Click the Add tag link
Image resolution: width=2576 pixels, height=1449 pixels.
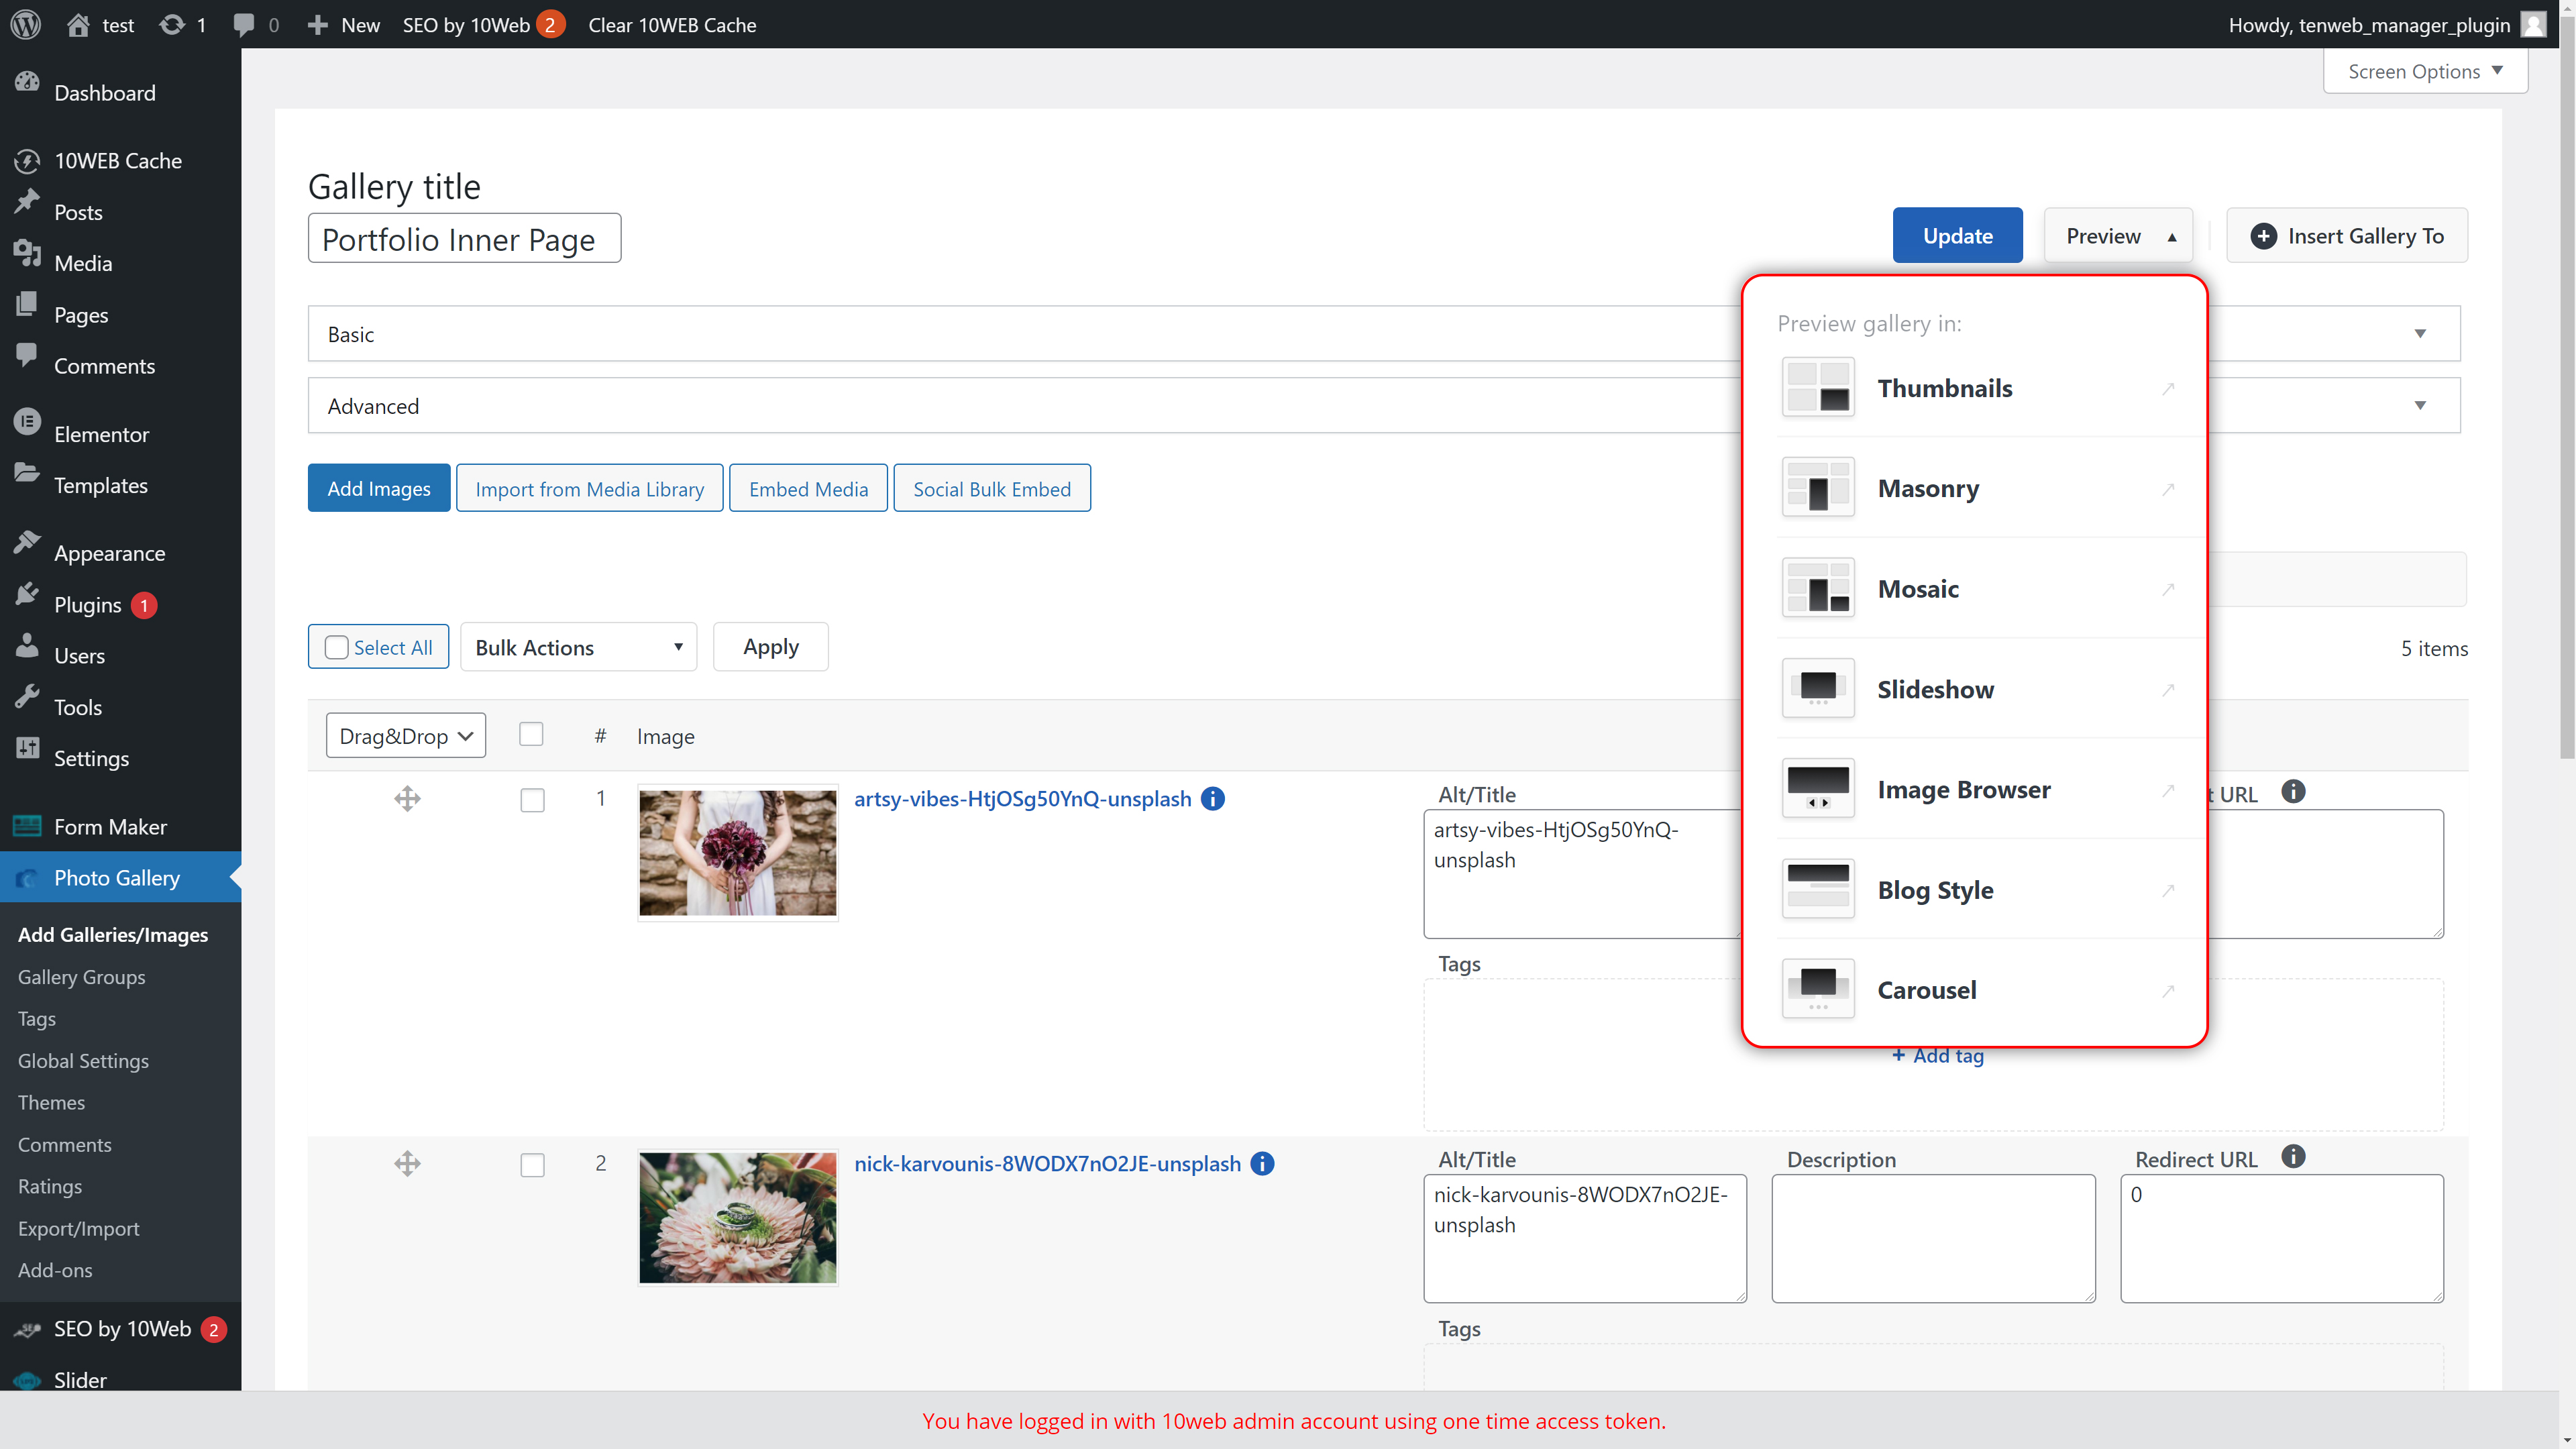(1938, 1056)
